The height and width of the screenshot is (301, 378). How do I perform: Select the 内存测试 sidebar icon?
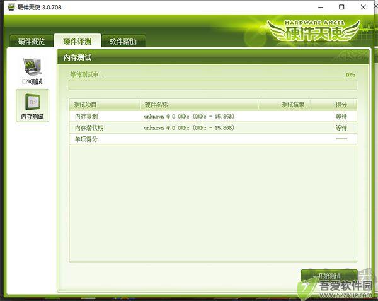click(x=32, y=105)
